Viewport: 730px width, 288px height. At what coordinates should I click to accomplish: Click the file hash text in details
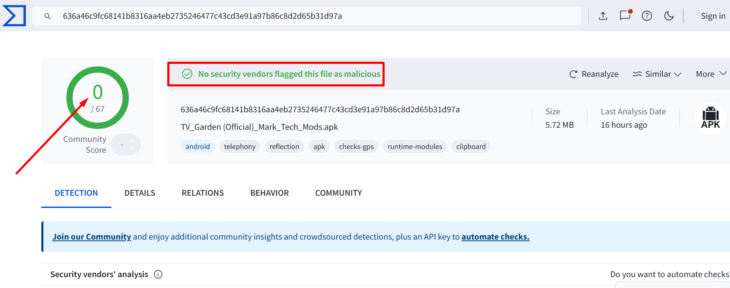pos(320,109)
